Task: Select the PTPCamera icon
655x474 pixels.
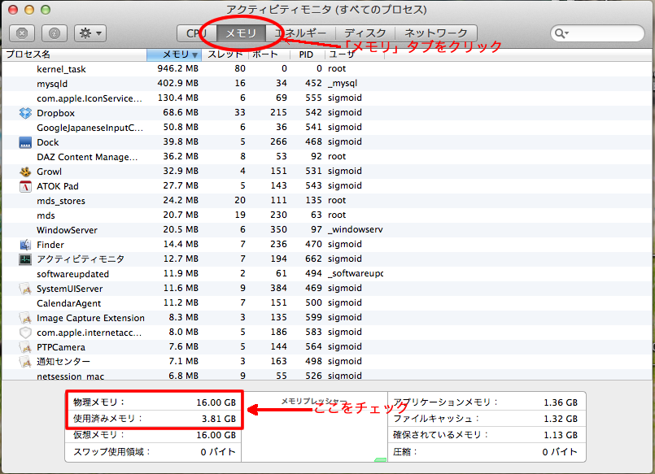Action: click(25, 347)
